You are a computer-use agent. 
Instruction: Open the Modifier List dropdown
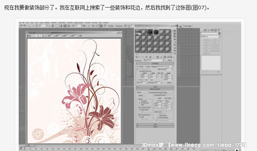click(x=211, y=37)
